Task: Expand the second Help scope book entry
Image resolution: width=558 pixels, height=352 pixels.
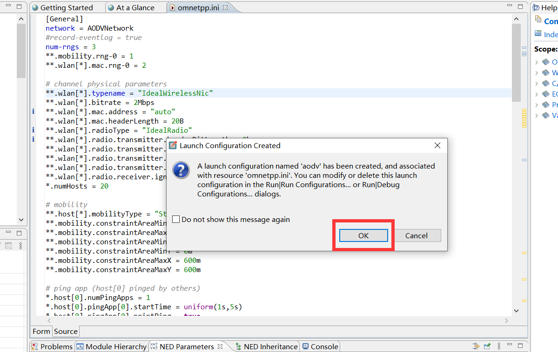Action: tap(537, 73)
